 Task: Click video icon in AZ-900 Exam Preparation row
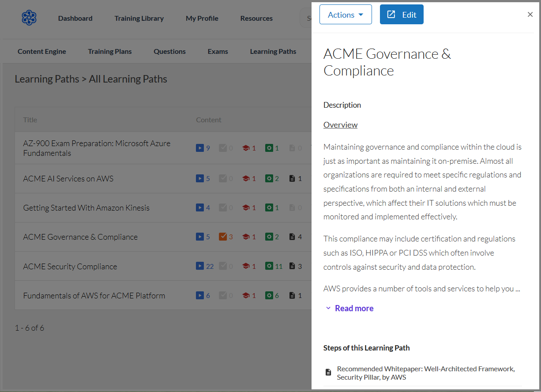(200, 148)
